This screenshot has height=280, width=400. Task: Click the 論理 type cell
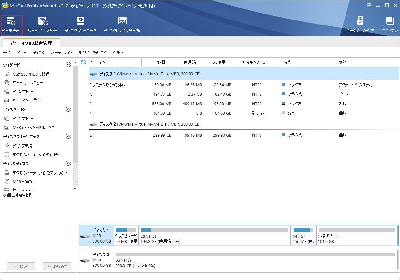pos(292,113)
